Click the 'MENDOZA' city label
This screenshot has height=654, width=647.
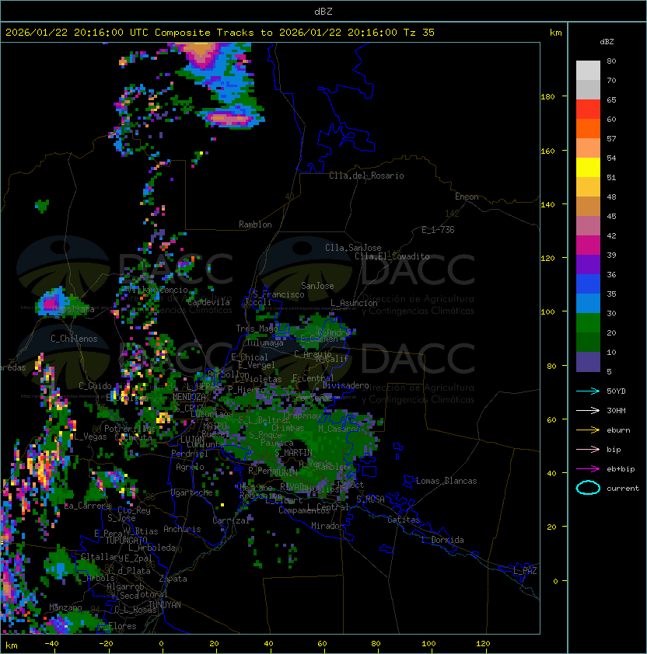pos(189,396)
